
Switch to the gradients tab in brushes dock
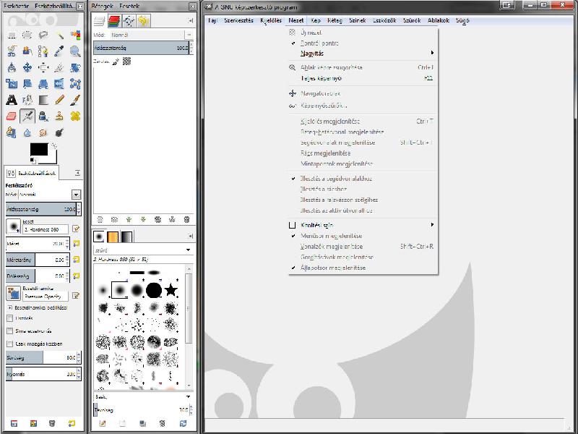(x=126, y=237)
